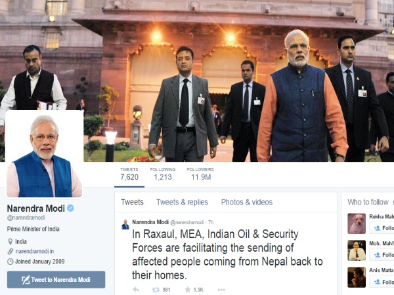
Task: Click the small avatar in the tweet header
Action: coord(125,224)
